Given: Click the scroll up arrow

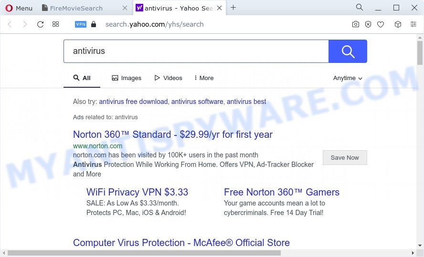Looking at the screenshot, I should (420, 38).
